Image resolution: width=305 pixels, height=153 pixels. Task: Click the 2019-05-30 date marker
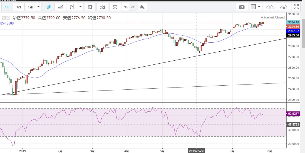coord(197,151)
